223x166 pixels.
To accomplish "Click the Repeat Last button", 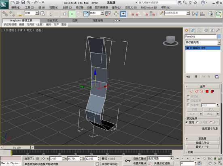I will click(202, 147).
